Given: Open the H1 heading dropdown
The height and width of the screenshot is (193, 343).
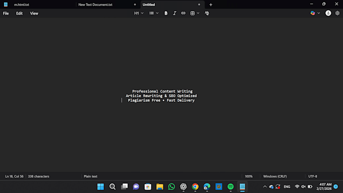Looking at the screenshot, I should (x=139, y=13).
